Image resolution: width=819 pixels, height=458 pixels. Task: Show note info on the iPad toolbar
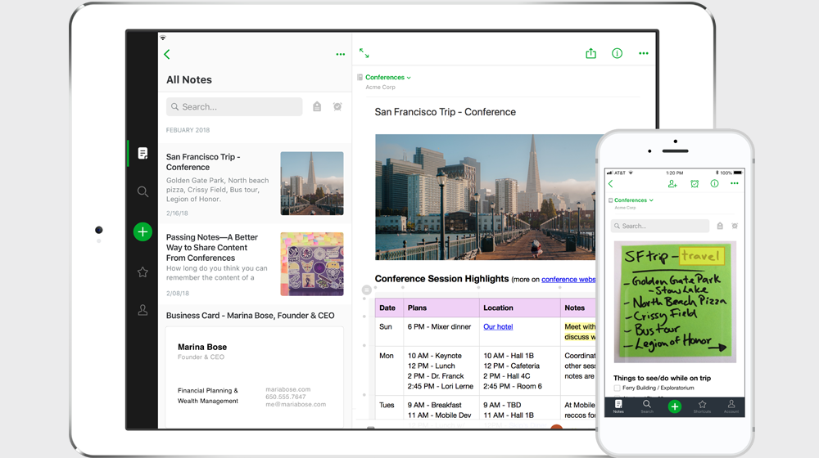pos(617,54)
